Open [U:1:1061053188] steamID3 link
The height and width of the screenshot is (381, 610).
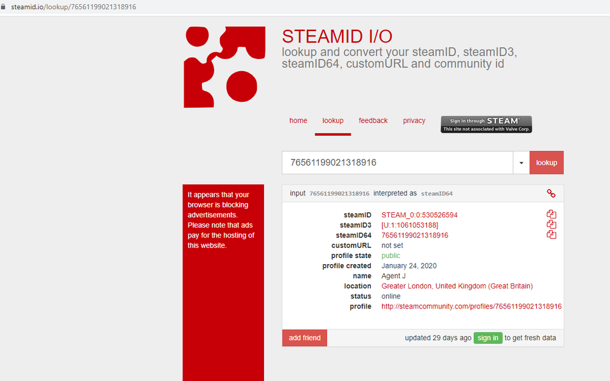point(410,225)
